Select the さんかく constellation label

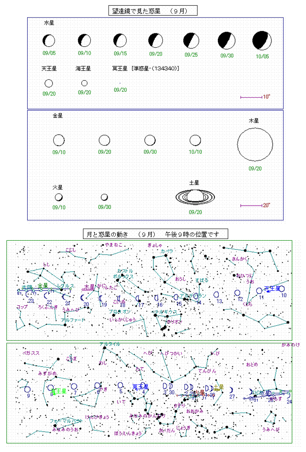pos(239,259)
